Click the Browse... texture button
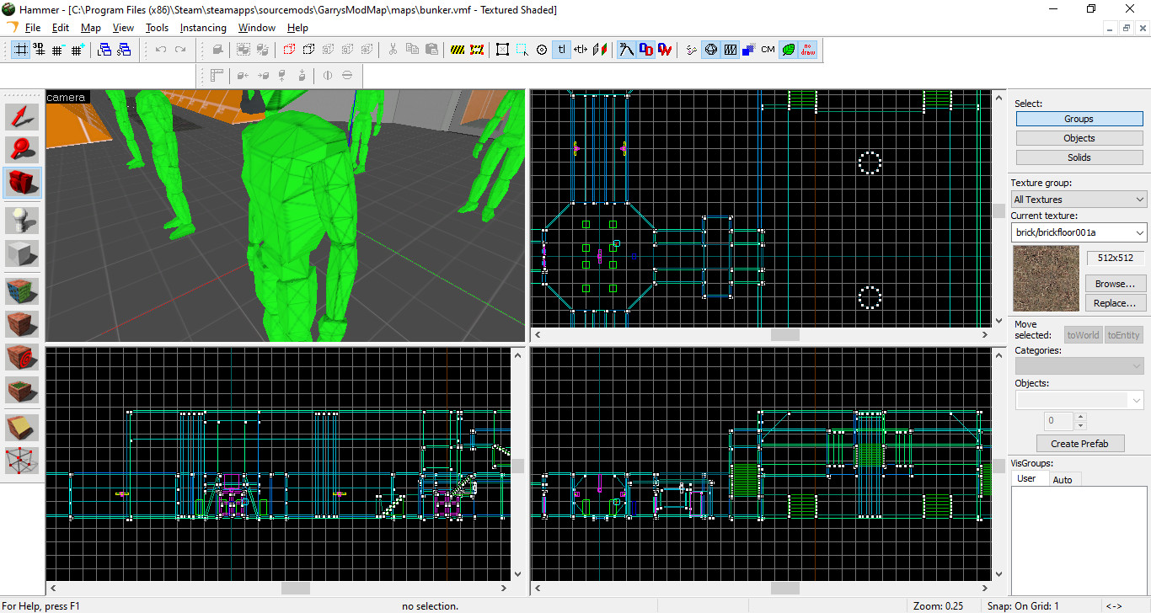The height and width of the screenshot is (613, 1151). [1115, 284]
